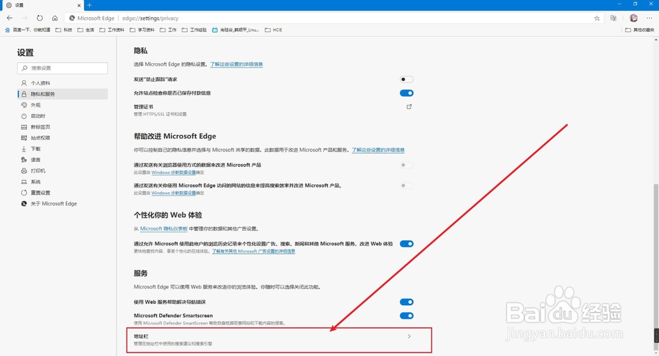Screen dimensions: 659x356
Task: Open 重置设置 section
Action: pyautogui.click(x=62, y=193)
